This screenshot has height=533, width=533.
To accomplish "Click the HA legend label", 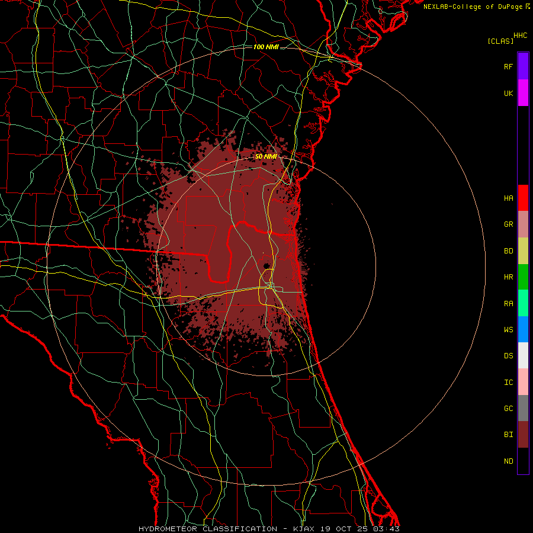I will [509, 198].
